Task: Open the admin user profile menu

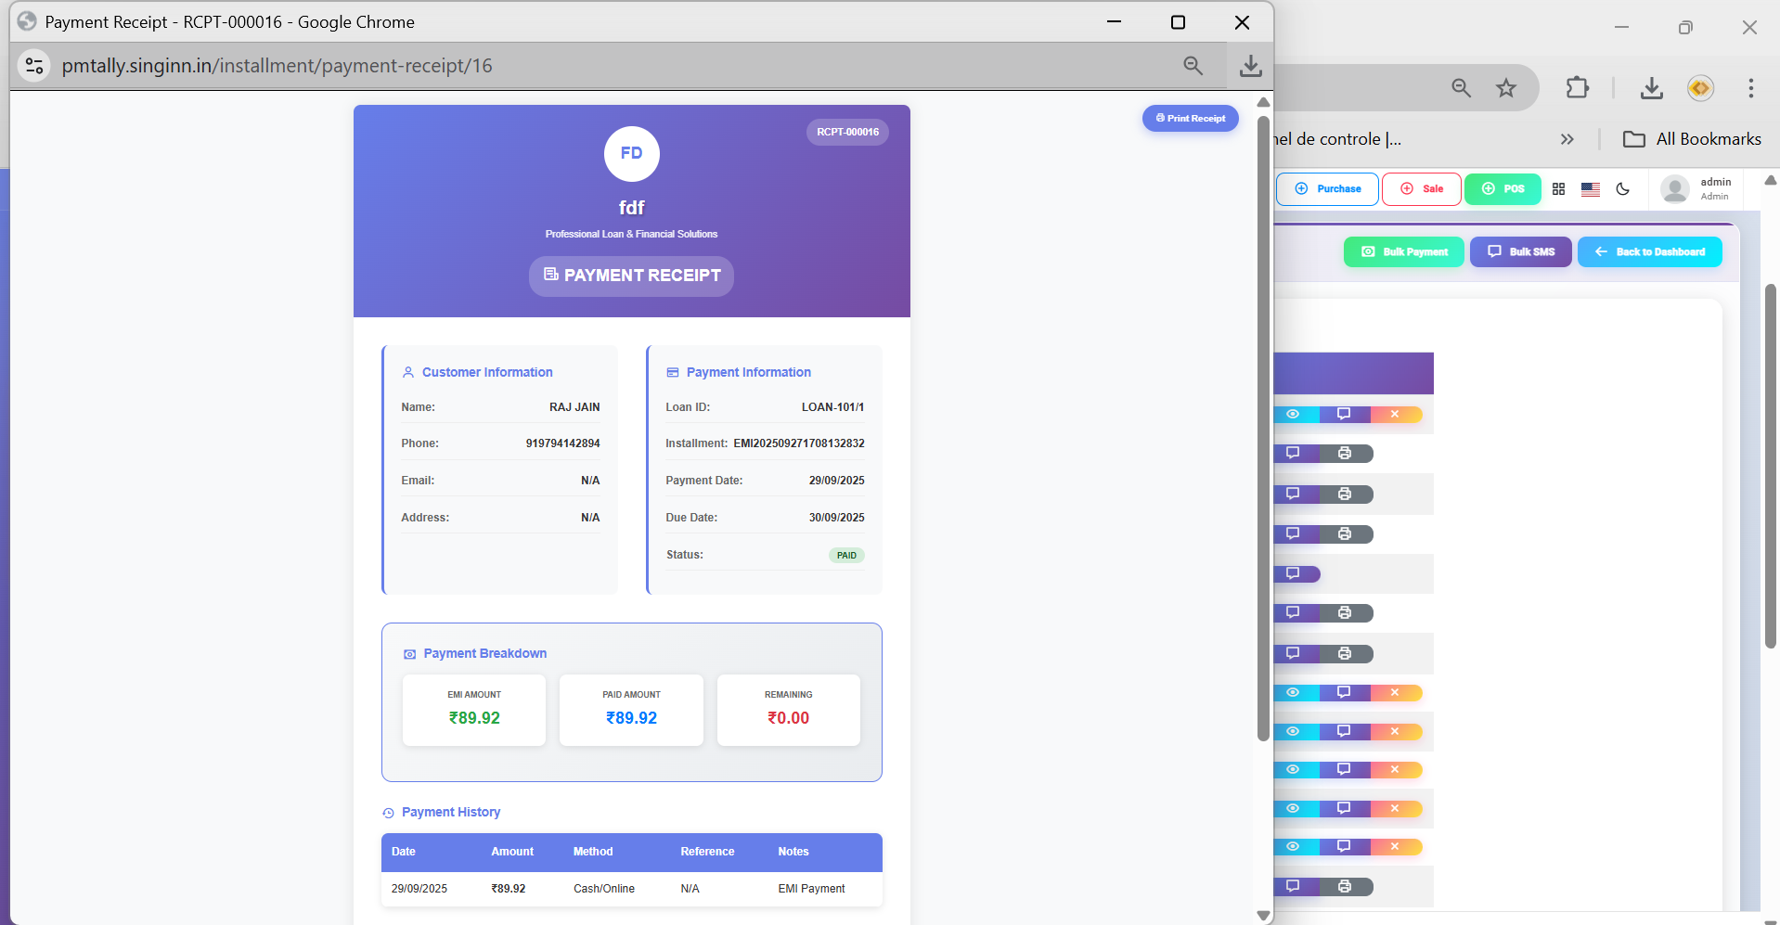Action: [1697, 189]
